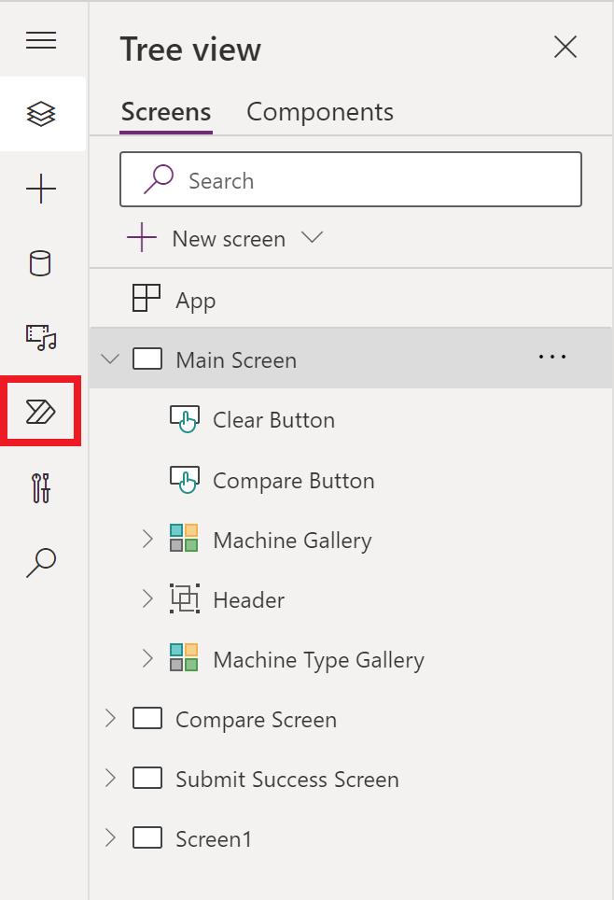Image resolution: width=614 pixels, height=900 pixels.
Task: Open the hamburger menu in the sidebar
Action: 41,40
